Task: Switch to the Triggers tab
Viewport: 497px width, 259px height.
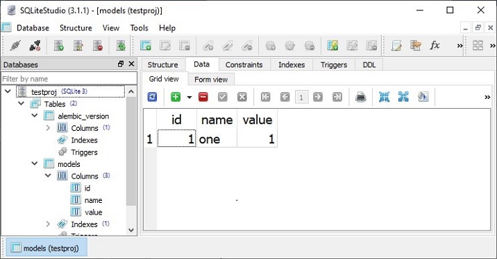Action: (x=334, y=64)
